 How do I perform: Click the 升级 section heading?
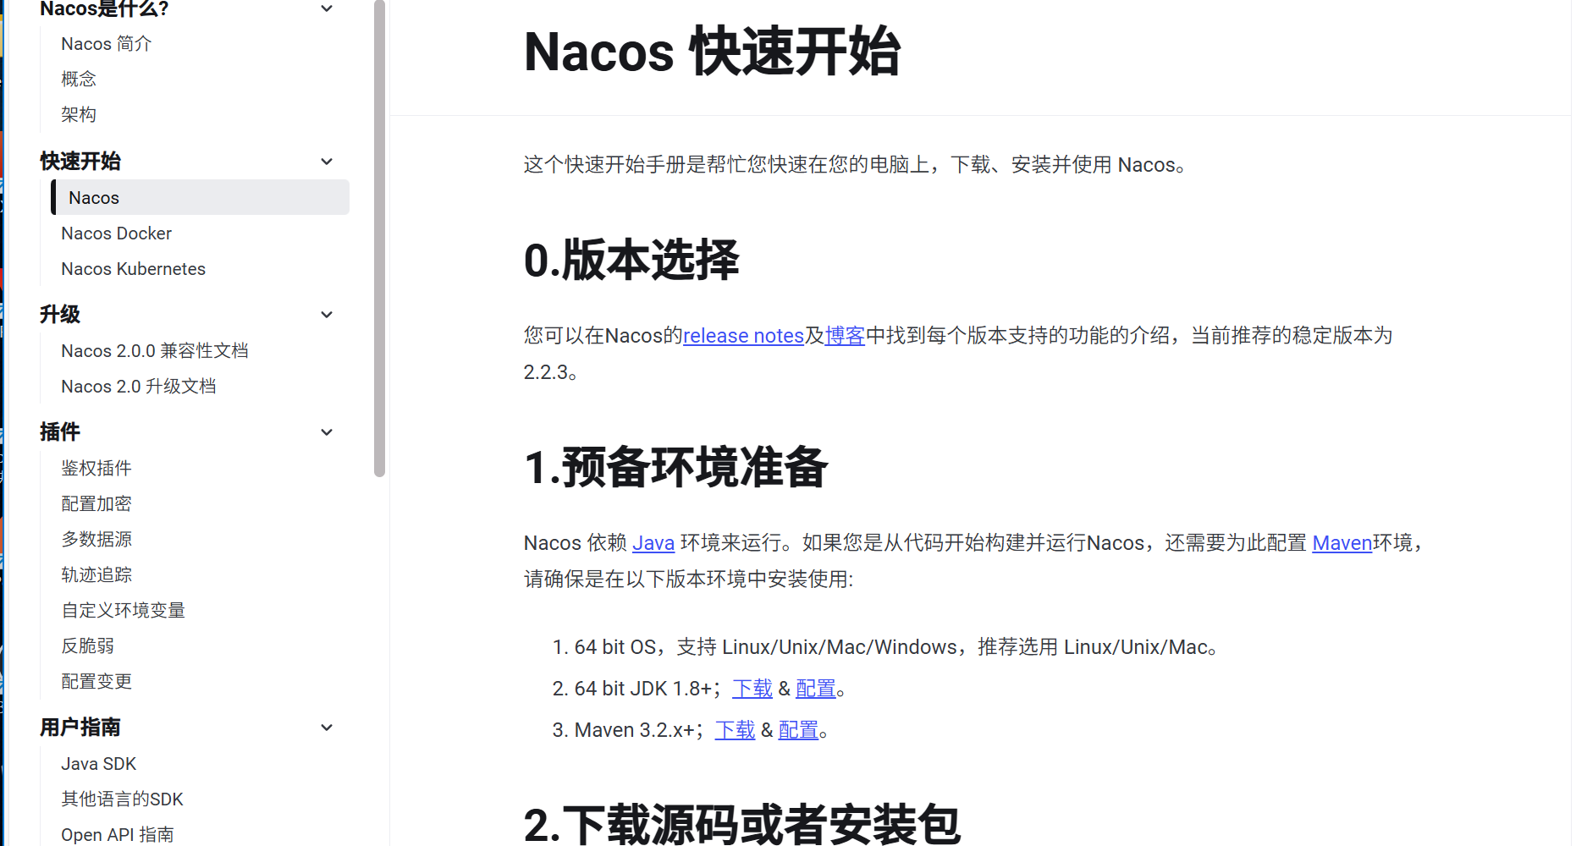point(60,315)
